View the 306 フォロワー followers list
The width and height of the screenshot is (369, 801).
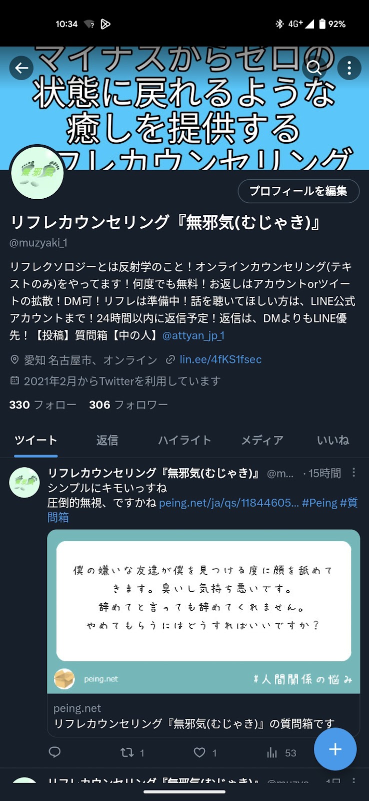click(128, 405)
